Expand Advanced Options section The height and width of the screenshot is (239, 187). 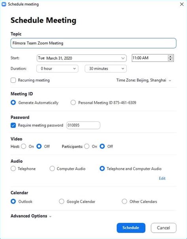click(x=31, y=216)
